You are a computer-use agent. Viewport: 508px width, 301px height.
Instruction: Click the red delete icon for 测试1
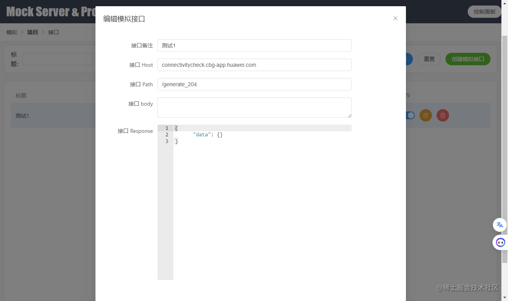click(x=443, y=115)
